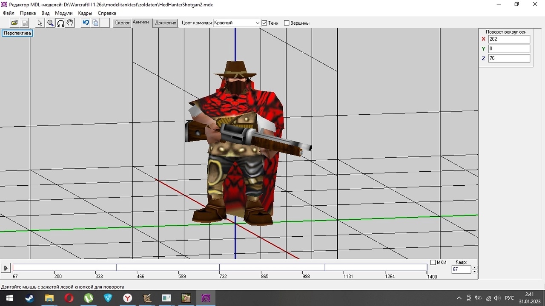Click the Open file folder icon

pos(14,23)
